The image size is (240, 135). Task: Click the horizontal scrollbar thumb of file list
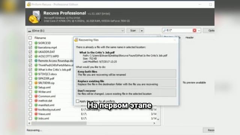point(59,123)
